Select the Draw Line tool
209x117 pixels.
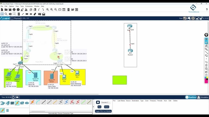pos(23,14)
